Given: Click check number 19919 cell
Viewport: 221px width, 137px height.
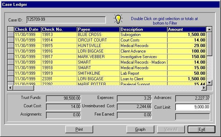Looking at the screenshot, I should point(59,73).
